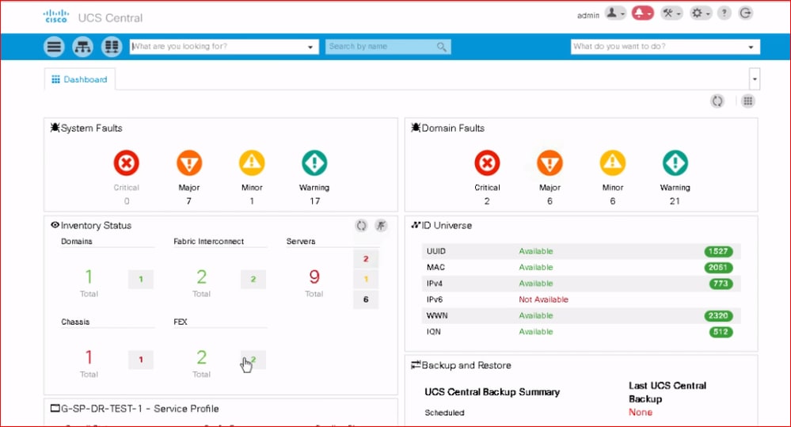Expand 'What are you looking for?' dropdown

click(310, 47)
